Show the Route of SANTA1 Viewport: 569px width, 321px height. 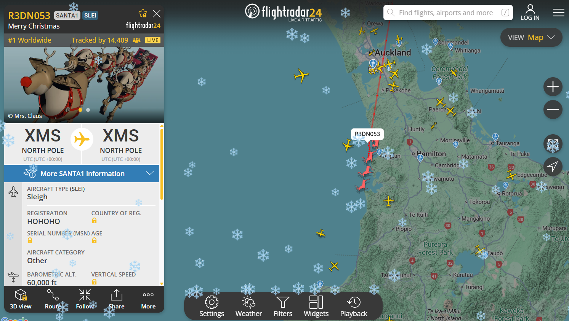53,299
